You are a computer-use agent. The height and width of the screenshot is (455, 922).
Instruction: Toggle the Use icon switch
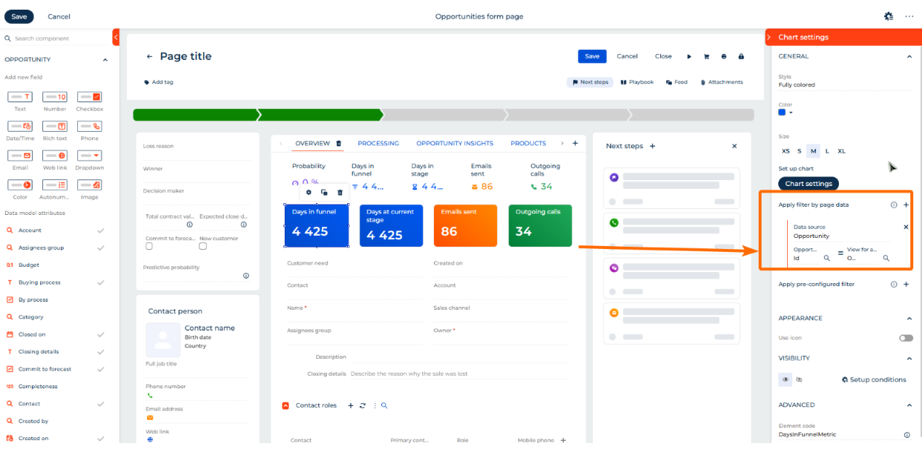pos(906,338)
